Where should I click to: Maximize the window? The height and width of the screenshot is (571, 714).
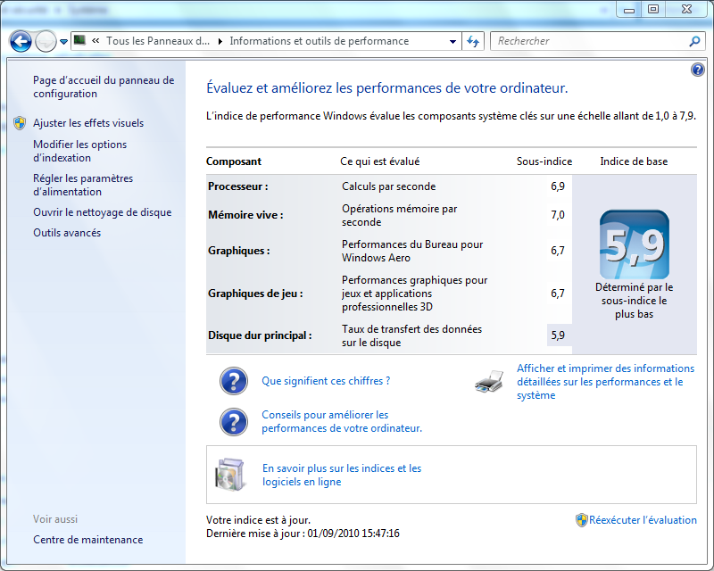click(653, 9)
